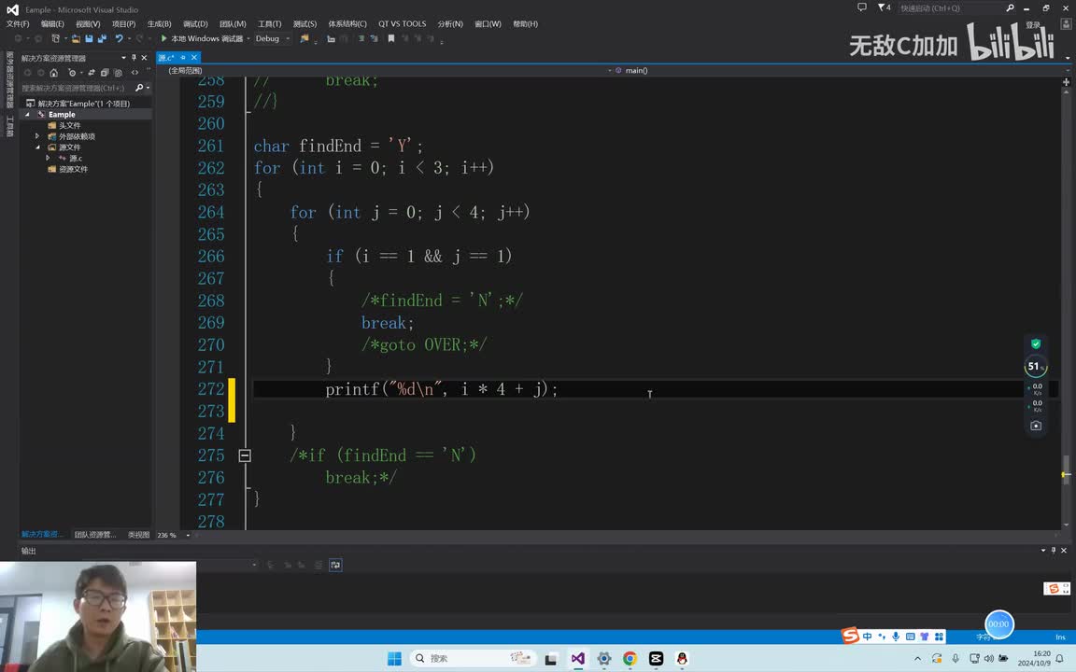Click Quick Launch search magnifier icon
This screenshot has height=672, width=1076.
tap(1010, 8)
